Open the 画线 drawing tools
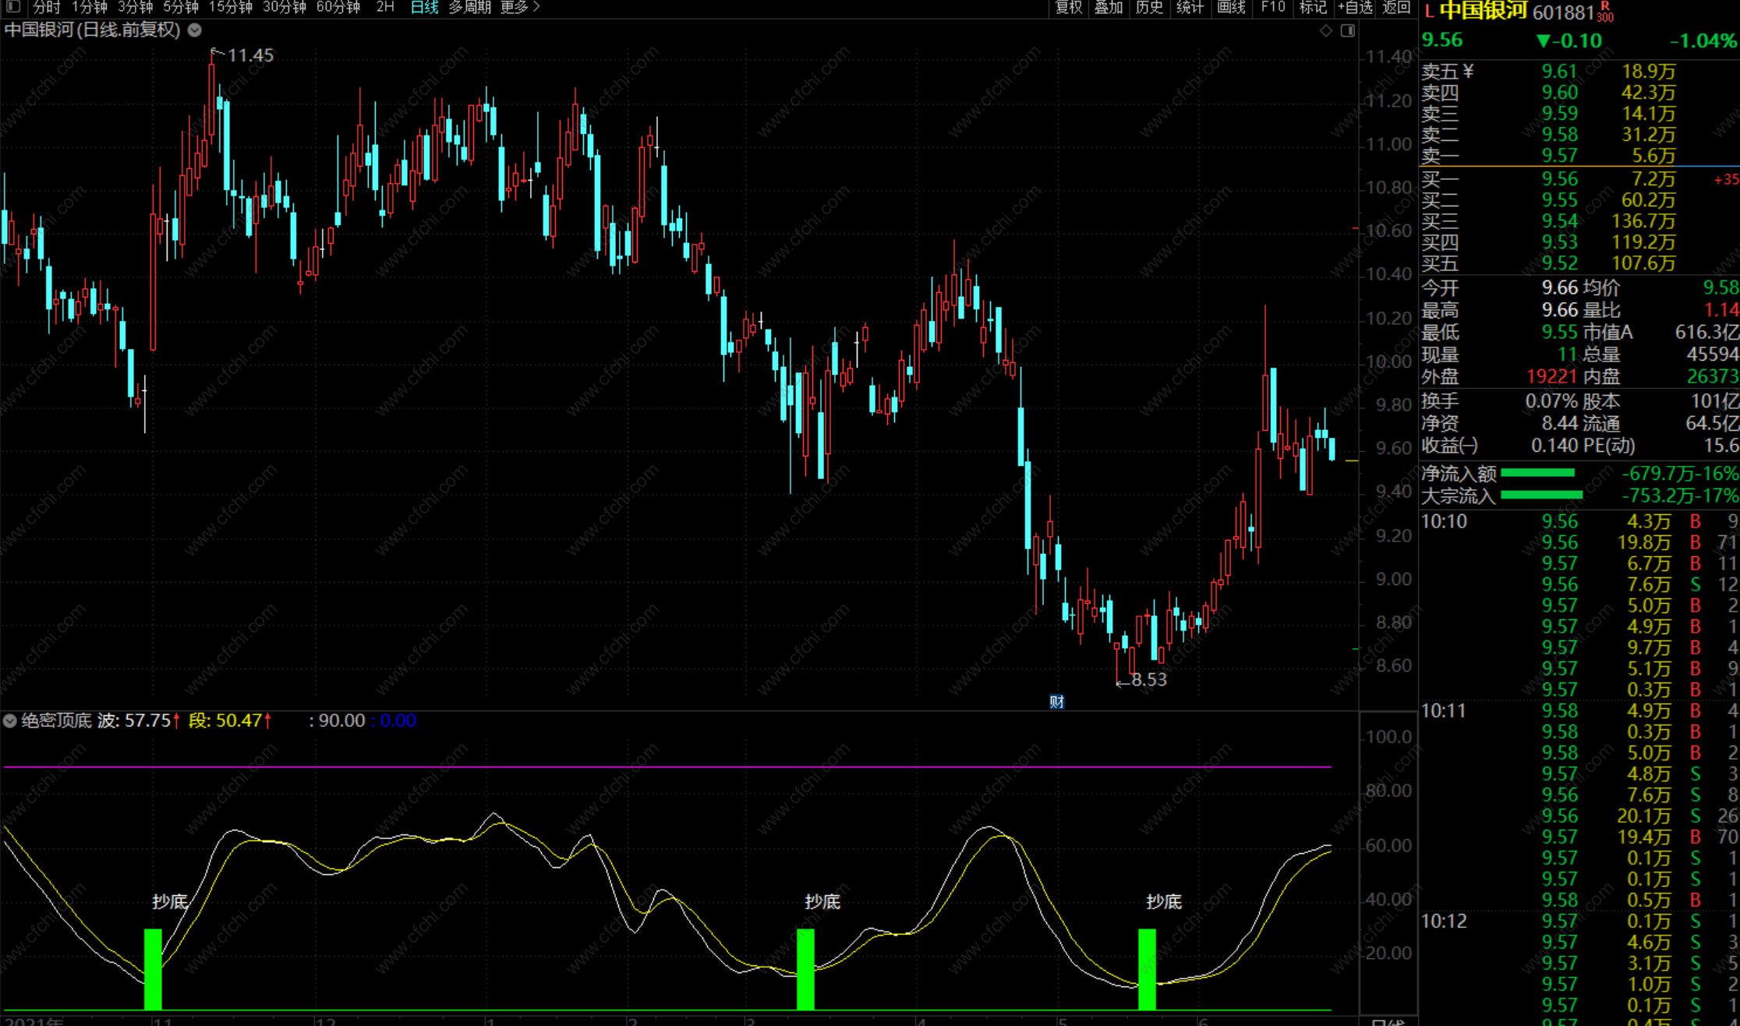 tap(1231, 7)
